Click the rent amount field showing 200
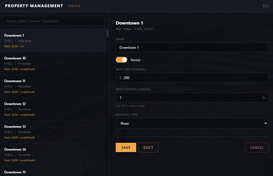This screenshot has height=176, width=273. click(x=192, y=78)
